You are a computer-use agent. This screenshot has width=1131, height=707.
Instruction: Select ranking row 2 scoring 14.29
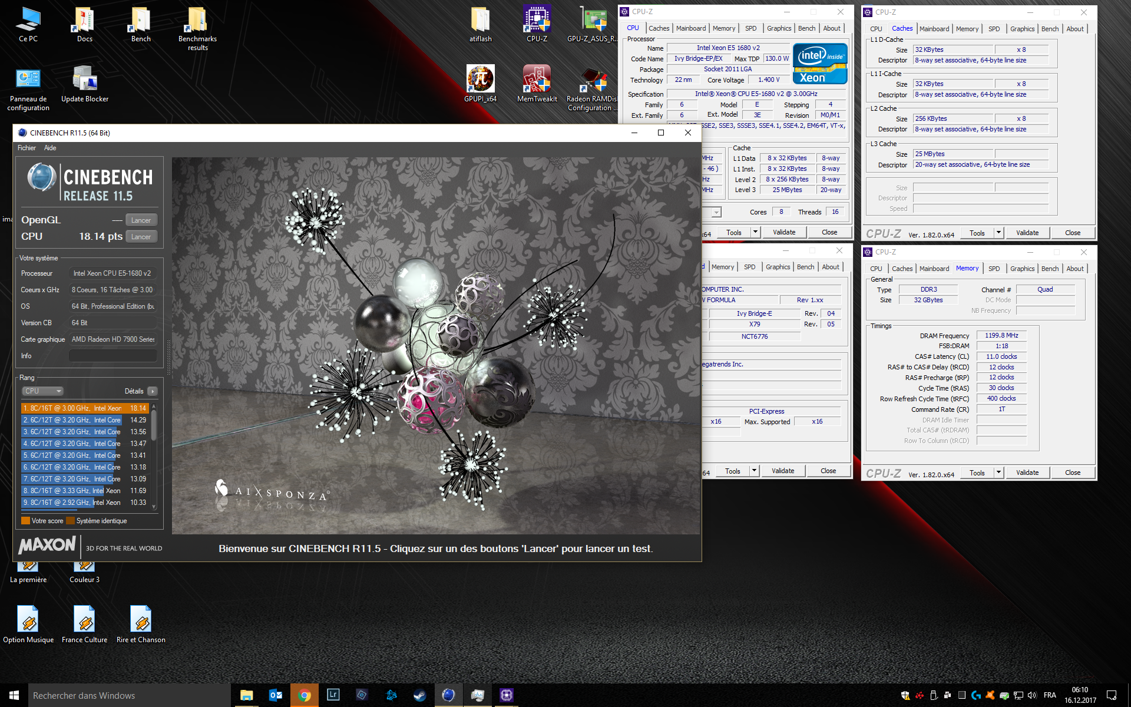point(85,420)
